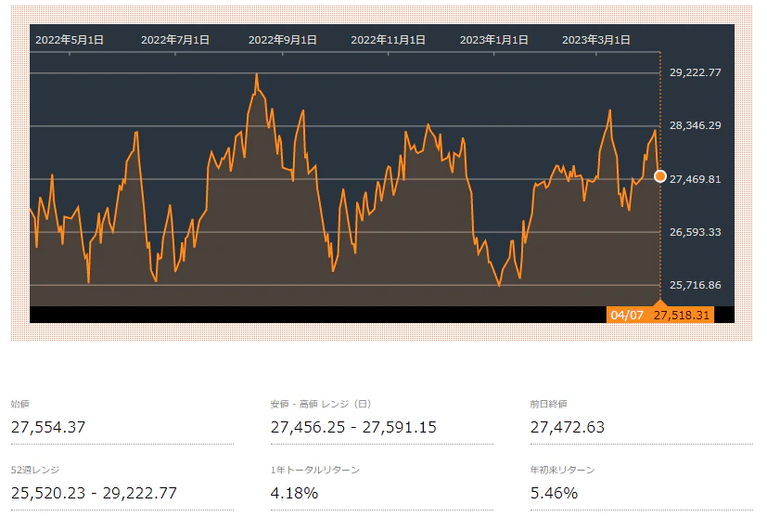Screen dimensions: 767x517
Task: Select the 2023年3月1日 date axis label
Action: coord(596,40)
